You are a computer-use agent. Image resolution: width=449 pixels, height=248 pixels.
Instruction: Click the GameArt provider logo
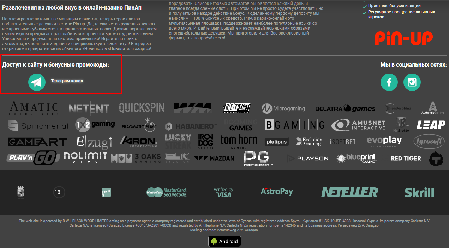37,142
